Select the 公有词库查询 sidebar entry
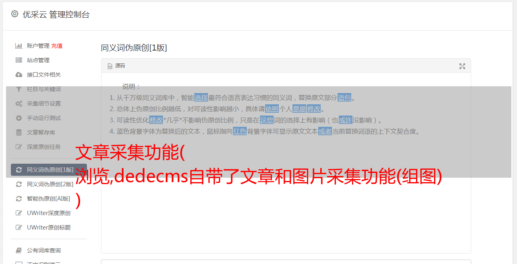Viewport: 517px width, 264px height. tap(49, 250)
